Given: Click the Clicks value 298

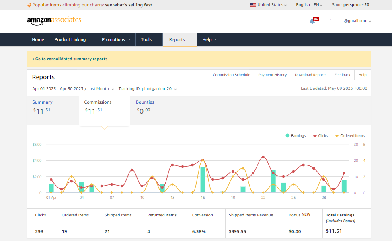Looking at the screenshot, I should point(39,231).
